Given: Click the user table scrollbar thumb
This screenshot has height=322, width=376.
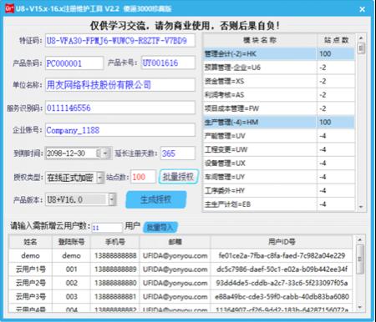Looking at the screenshot, I should pyautogui.click(x=359, y=259).
